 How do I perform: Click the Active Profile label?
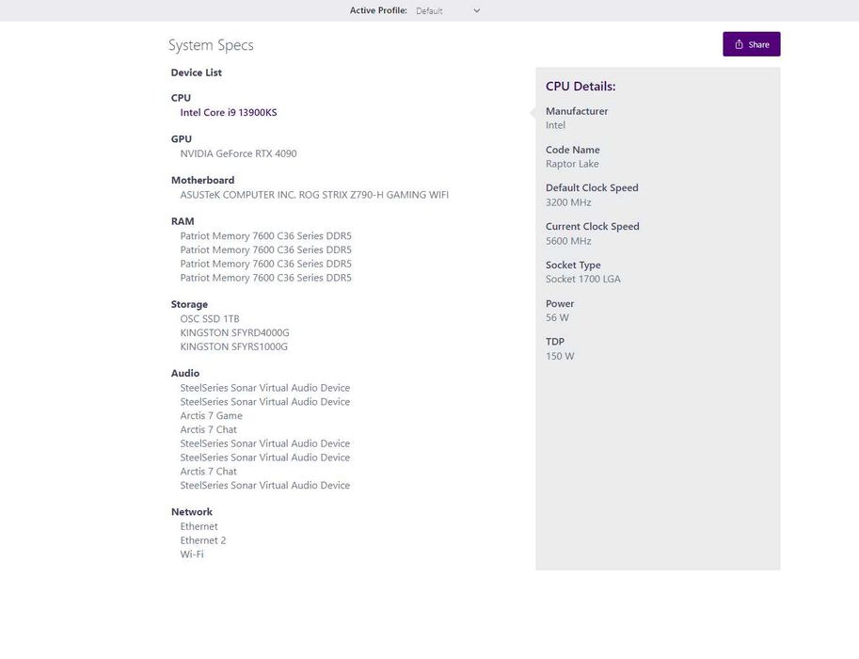tap(378, 10)
